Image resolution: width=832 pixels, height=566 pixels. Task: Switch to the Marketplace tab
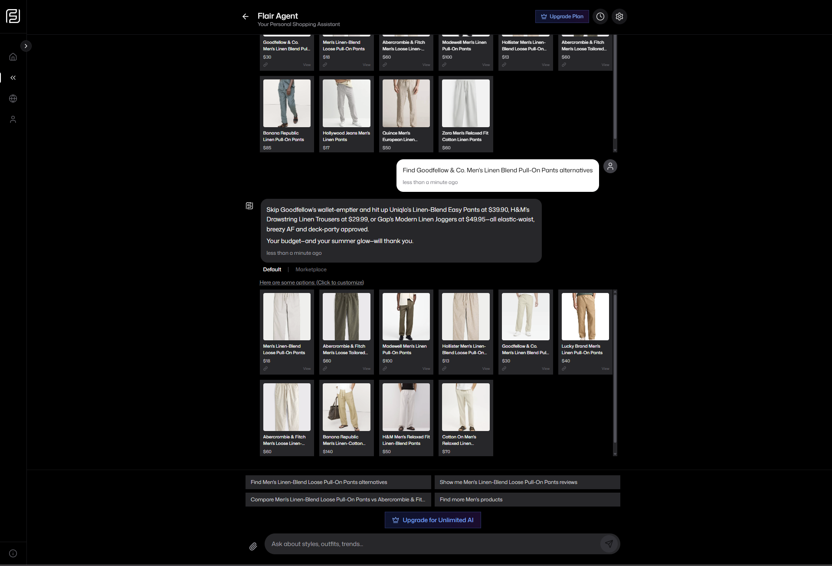tap(311, 269)
